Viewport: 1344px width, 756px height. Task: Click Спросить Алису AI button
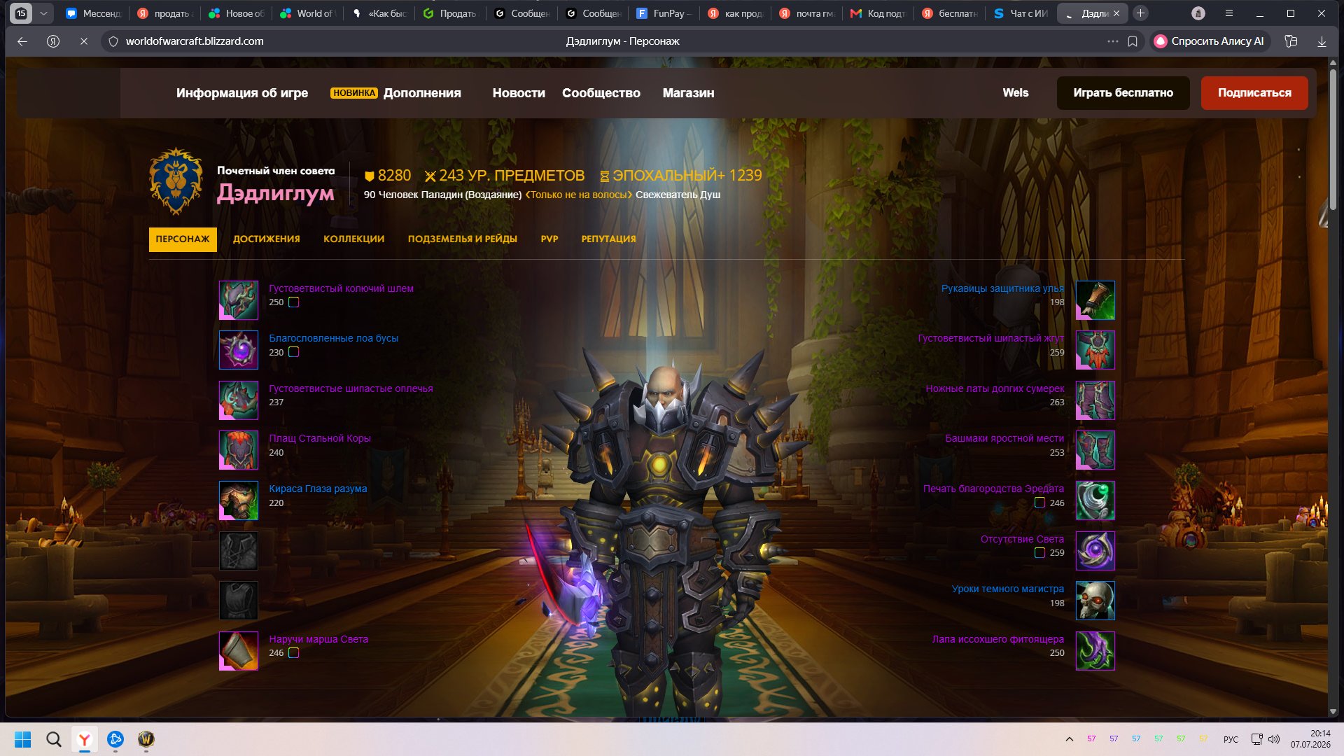(1210, 41)
